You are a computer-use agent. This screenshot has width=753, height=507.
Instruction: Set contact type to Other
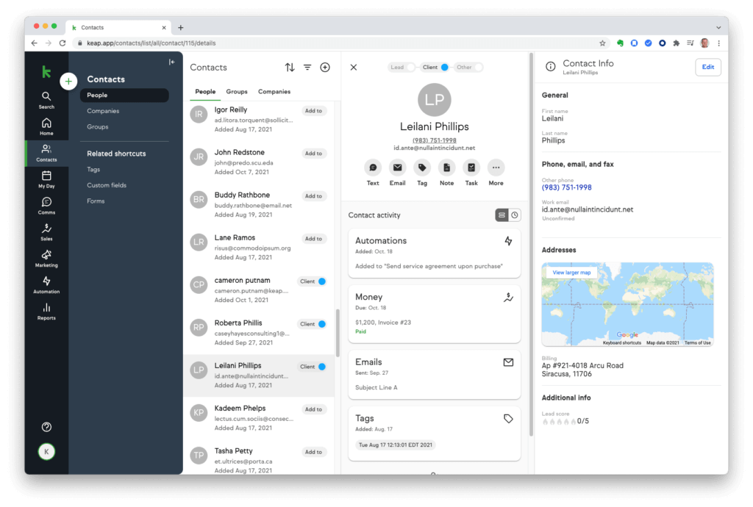pyautogui.click(x=469, y=67)
